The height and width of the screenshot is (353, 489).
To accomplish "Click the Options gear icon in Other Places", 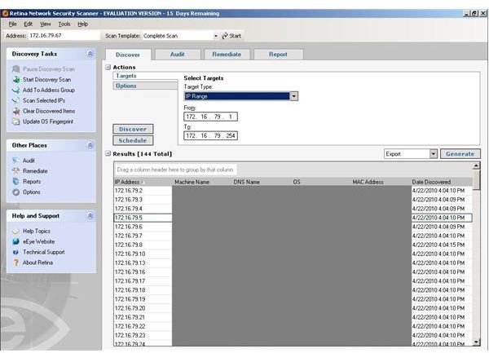I will (x=16, y=192).
